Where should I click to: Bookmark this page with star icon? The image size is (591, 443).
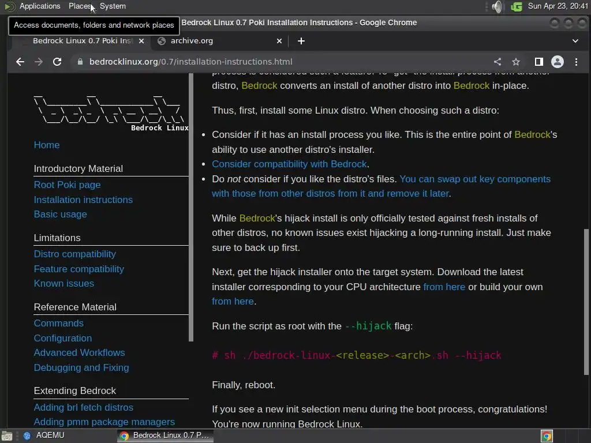516,62
